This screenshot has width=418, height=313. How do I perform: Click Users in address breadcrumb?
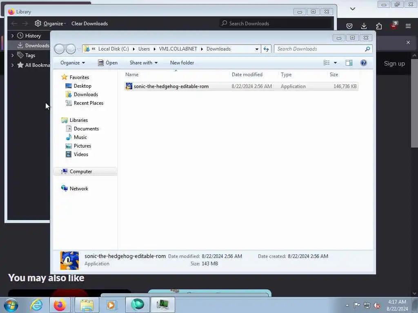coord(144,49)
